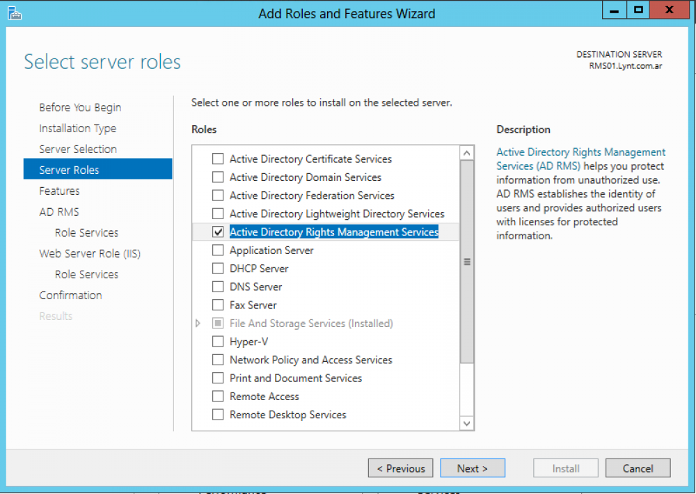Select the Server Roles step
The image size is (696, 494).
point(97,169)
